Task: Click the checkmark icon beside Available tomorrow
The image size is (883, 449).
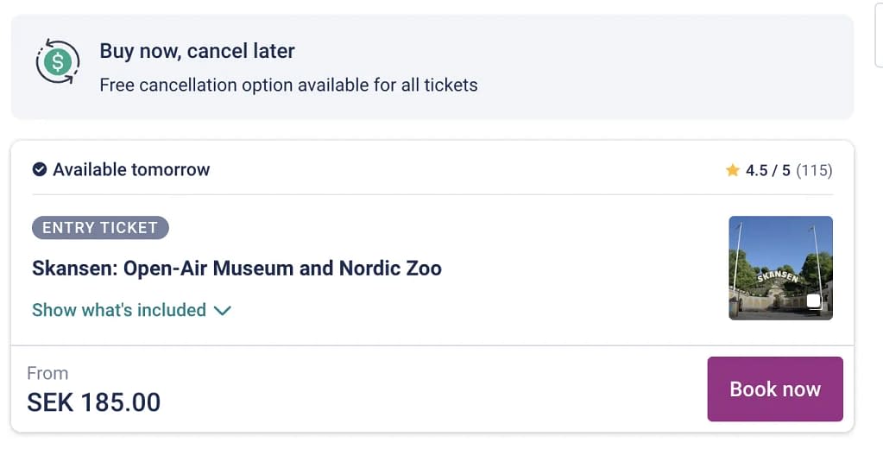Action: pos(40,169)
